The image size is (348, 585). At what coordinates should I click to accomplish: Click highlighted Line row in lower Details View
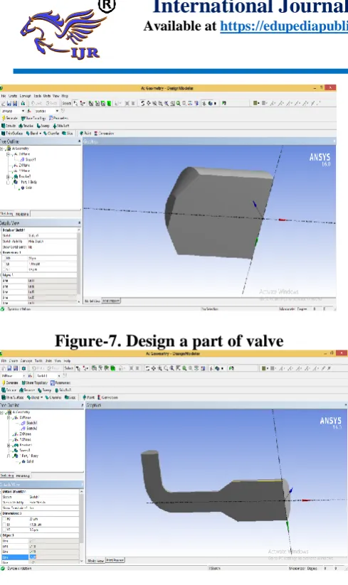point(40,557)
